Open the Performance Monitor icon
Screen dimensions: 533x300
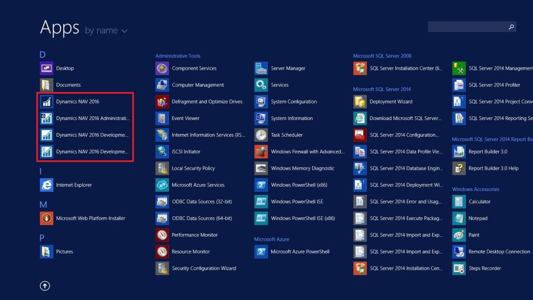point(162,235)
